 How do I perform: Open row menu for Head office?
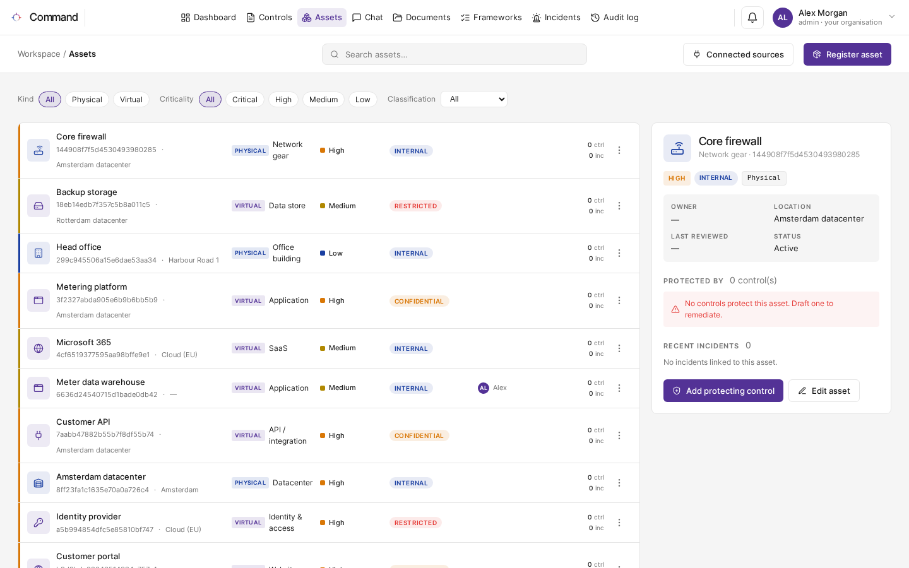(619, 253)
